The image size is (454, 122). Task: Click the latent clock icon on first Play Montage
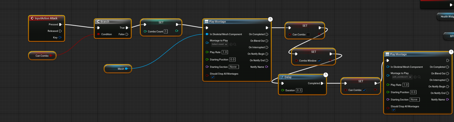click(270, 19)
